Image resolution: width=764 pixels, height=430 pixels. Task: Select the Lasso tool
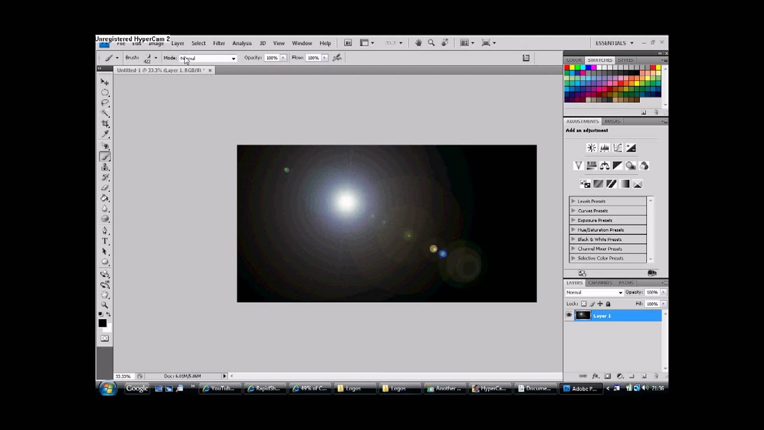pyautogui.click(x=105, y=103)
